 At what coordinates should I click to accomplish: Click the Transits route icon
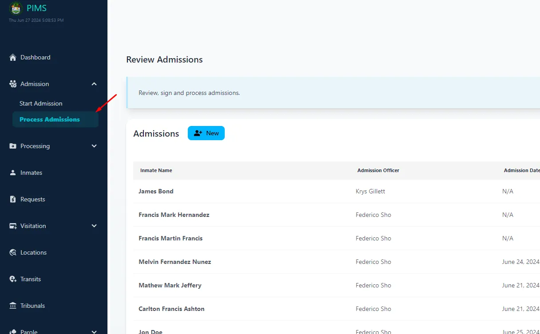[x=12, y=279]
